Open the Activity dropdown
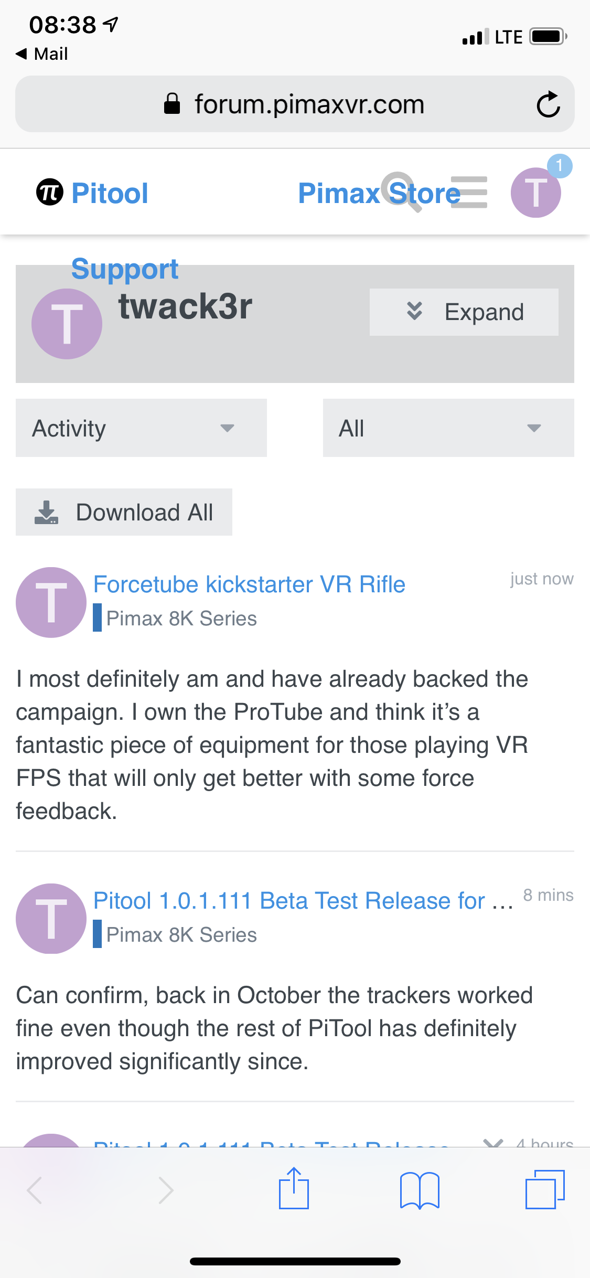This screenshot has width=590, height=1278. pyautogui.click(x=141, y=428)
